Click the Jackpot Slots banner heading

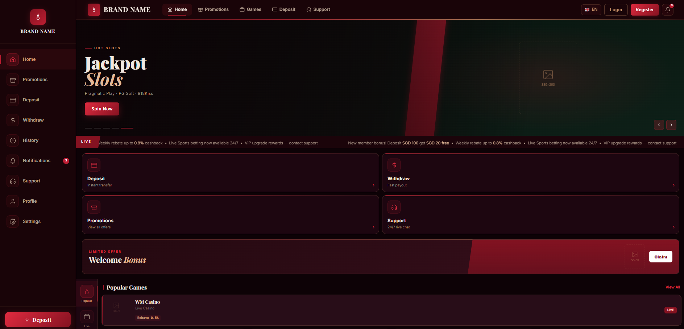click(116, 71)
